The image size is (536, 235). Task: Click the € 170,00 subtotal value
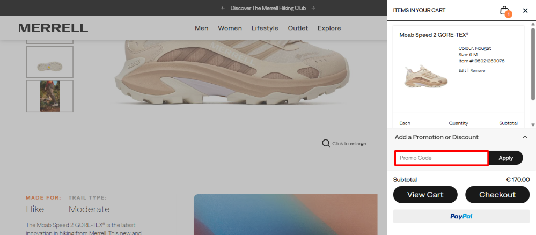click(518, 180)
